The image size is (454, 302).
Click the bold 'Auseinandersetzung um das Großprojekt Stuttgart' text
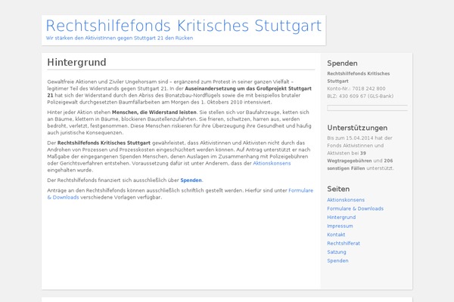[x=248, y=89]
